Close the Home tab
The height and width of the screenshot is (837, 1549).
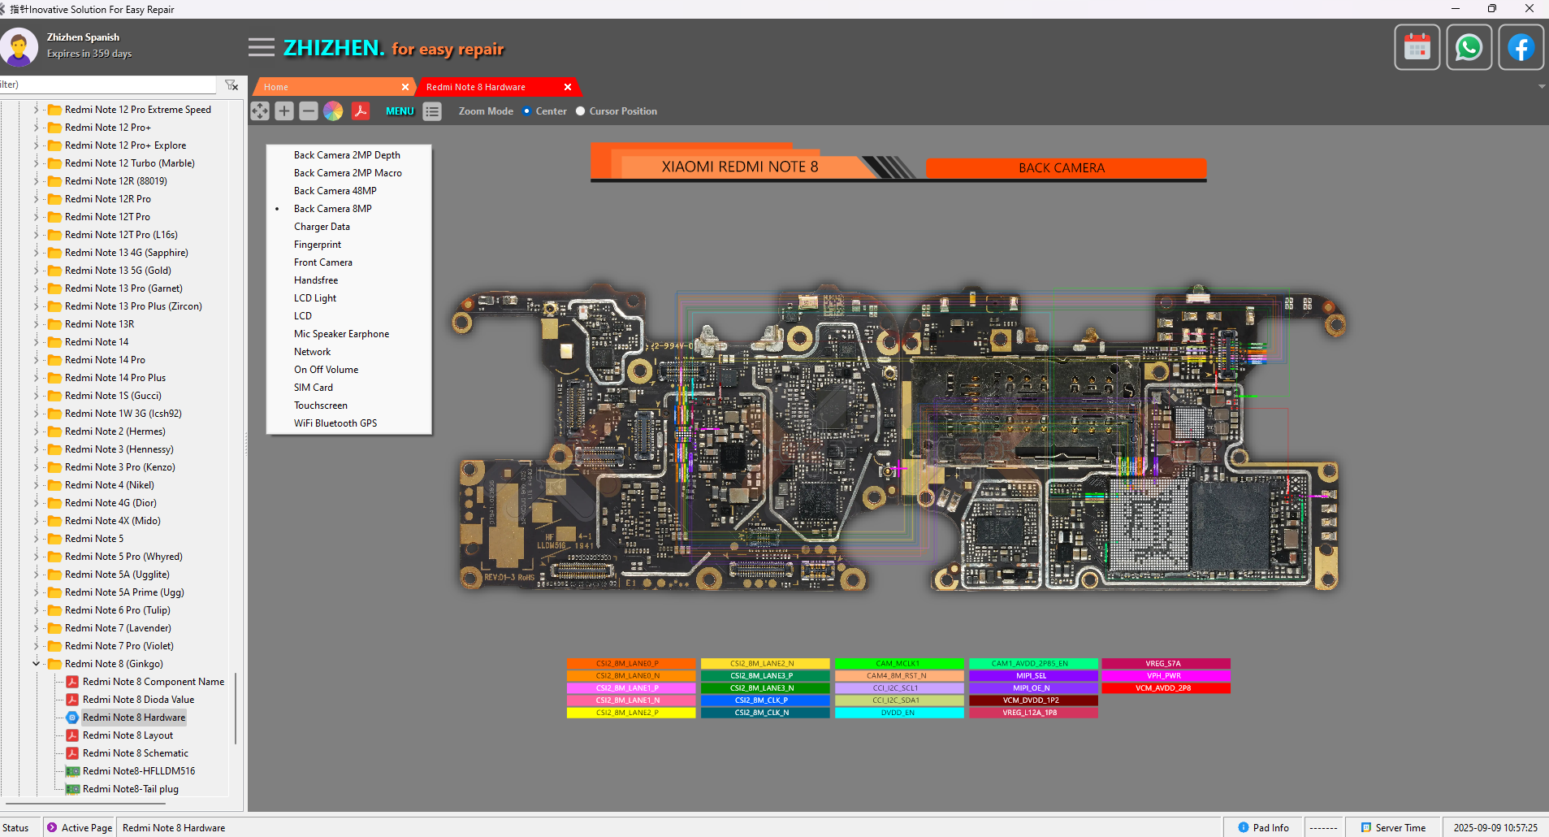tap(405, 87)
